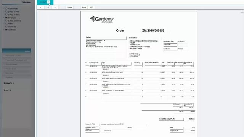Click the Due Date label

click(x=88, y=131)
